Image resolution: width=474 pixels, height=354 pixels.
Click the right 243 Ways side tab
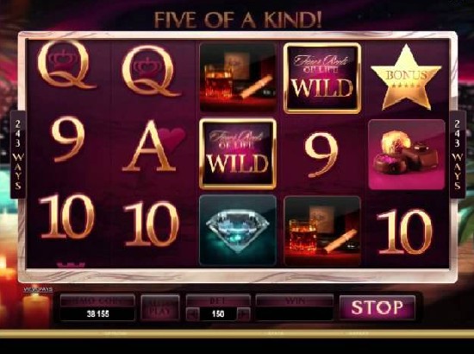coord(457,155)
